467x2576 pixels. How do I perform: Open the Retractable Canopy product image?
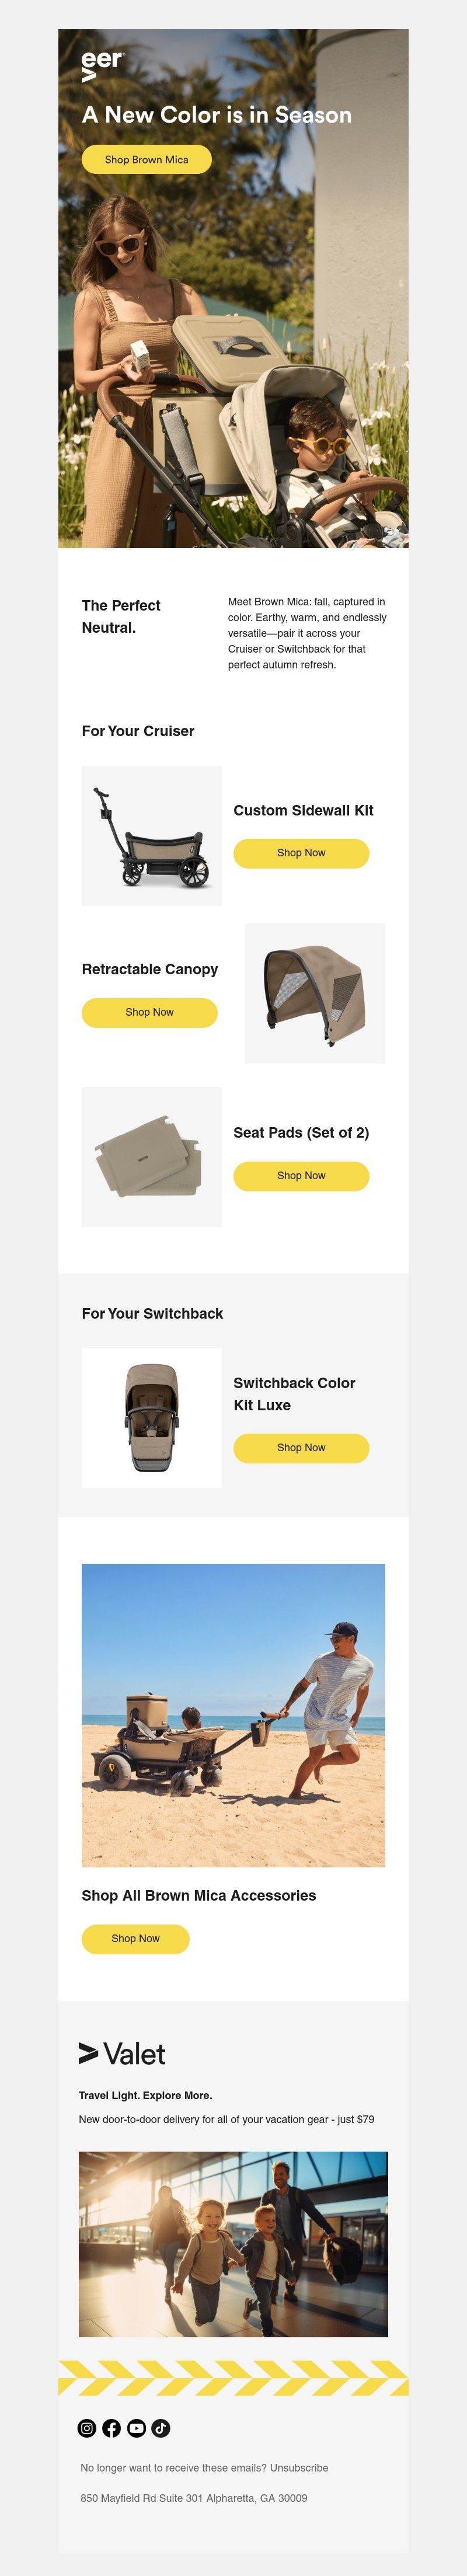tap(315, 993)
